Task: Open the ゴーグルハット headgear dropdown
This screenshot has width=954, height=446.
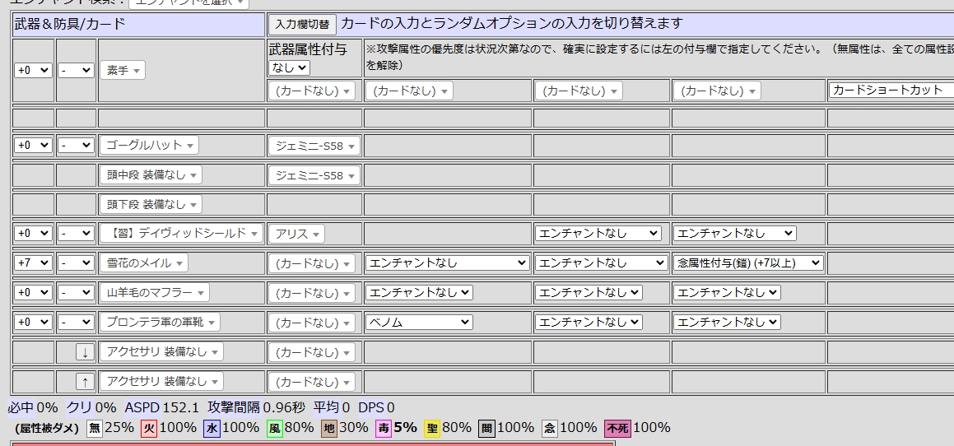Action: 149,146
